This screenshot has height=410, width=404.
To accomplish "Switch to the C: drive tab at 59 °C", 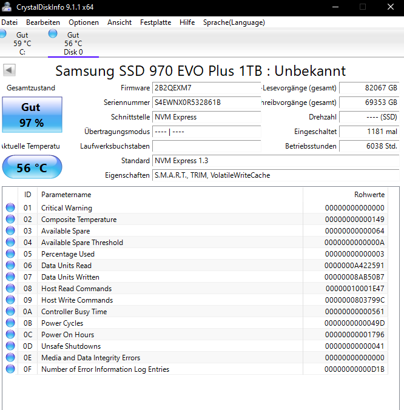I will [x=22, y=43].
